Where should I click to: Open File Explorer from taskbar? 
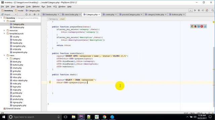point(74,117)
